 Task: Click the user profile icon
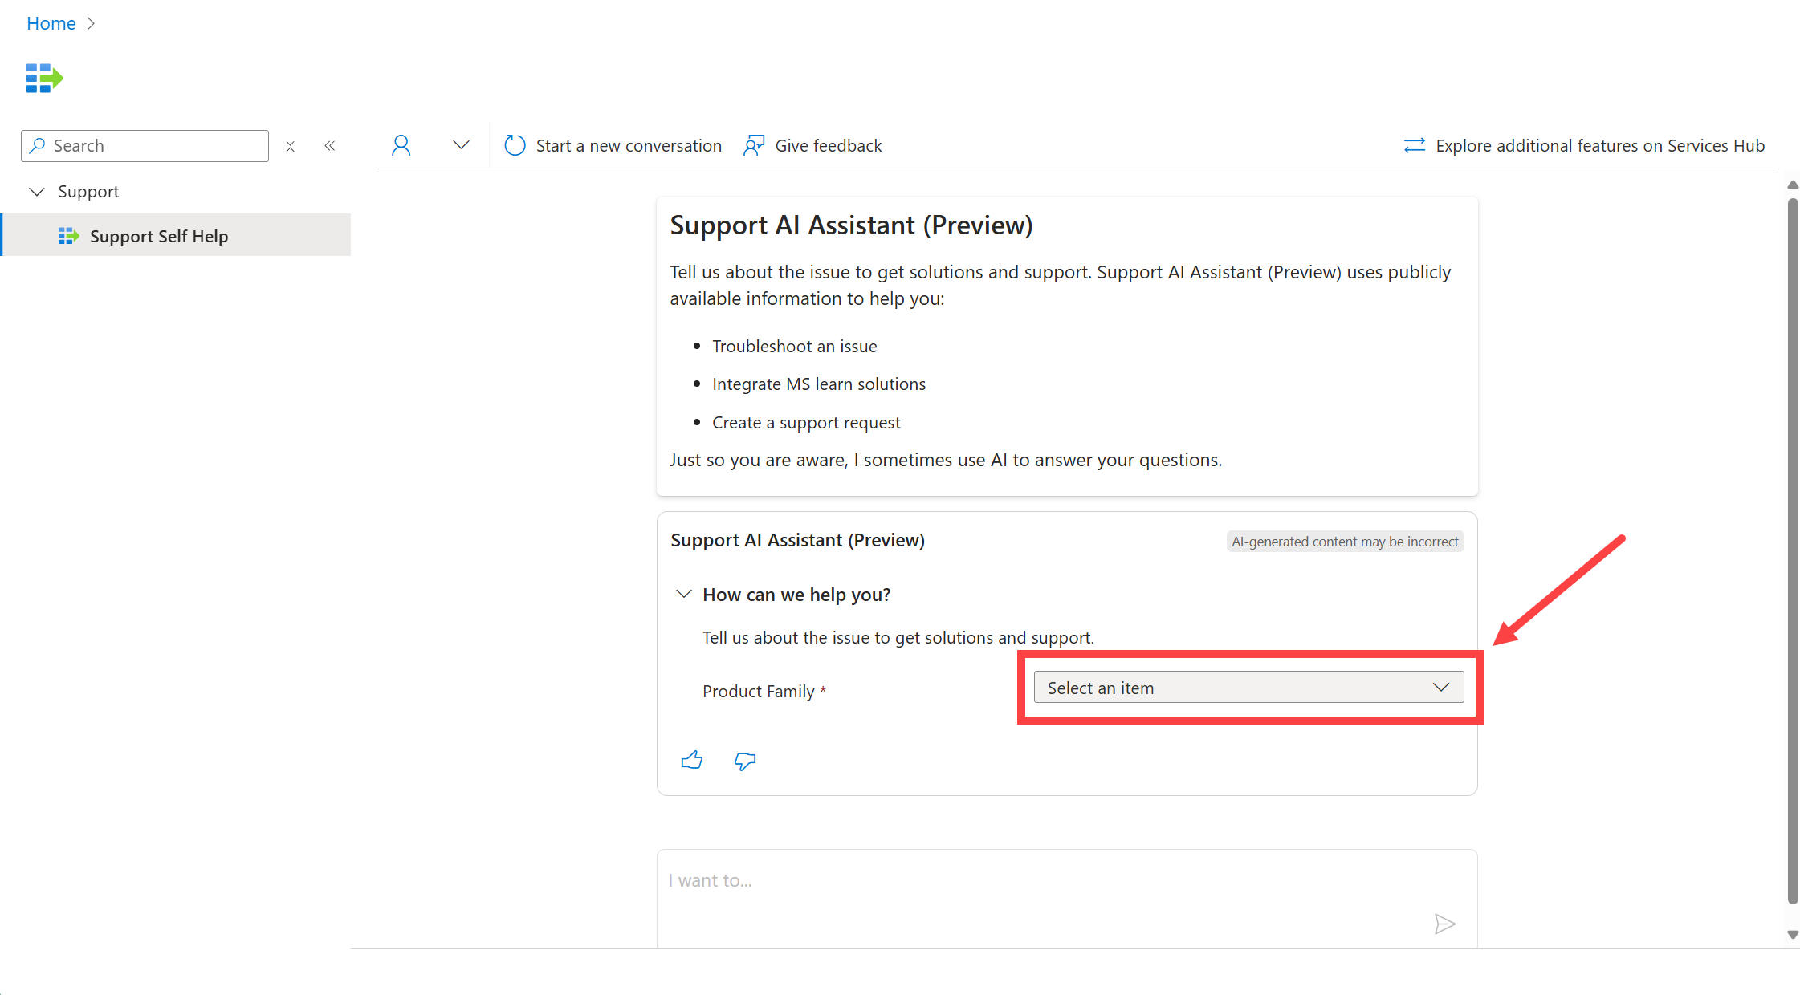tap(401, 145)
